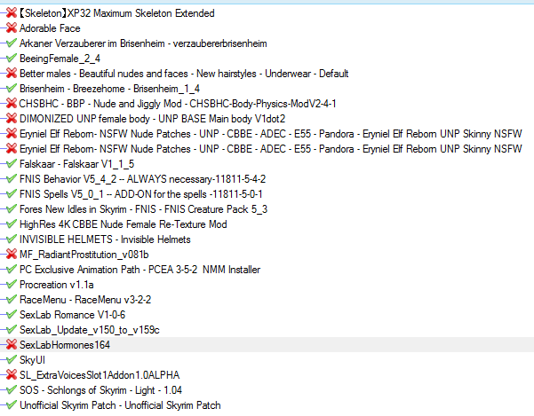Click green check icon beside SkyUI
Image resolution: width=534 pixels, height=416 pixels.
(x=10, y=360)
